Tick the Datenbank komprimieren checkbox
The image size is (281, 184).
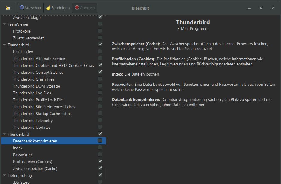tap(100, 141)
